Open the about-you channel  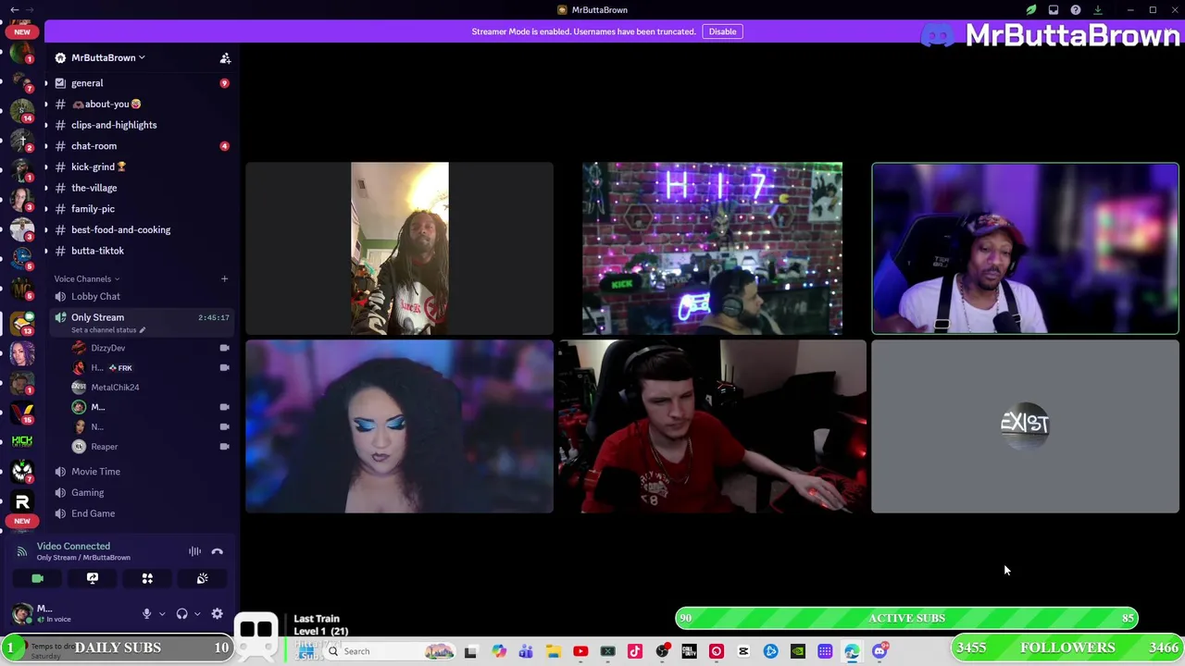click(106, 105)
